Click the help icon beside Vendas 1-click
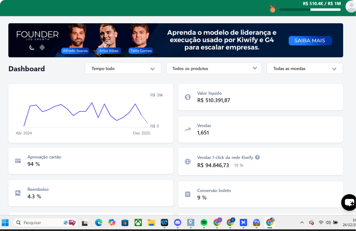 coord(257,157)
